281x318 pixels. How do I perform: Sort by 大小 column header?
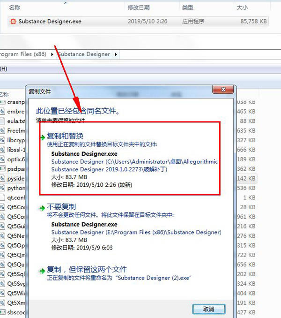[x=242, y=8]
